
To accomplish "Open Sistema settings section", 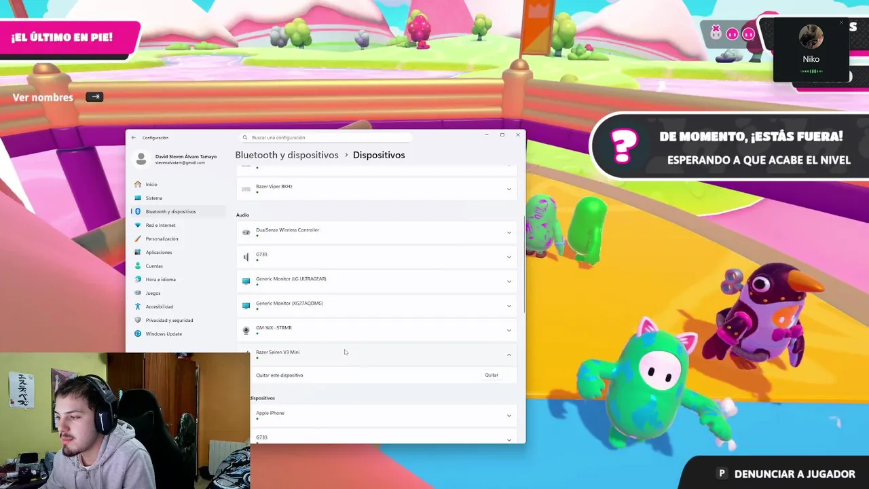I will click(178, 198).
